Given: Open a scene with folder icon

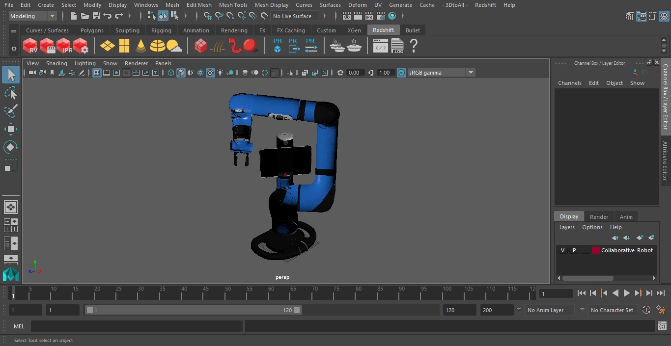Looking at the screenshot, I should tap(85, 16).
